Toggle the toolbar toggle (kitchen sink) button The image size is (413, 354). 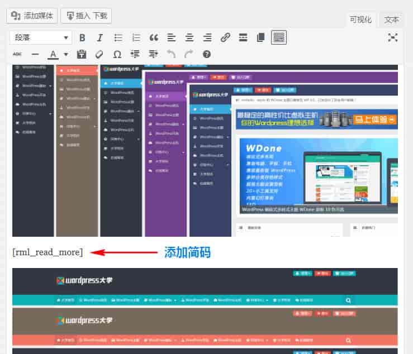(279, 37)
